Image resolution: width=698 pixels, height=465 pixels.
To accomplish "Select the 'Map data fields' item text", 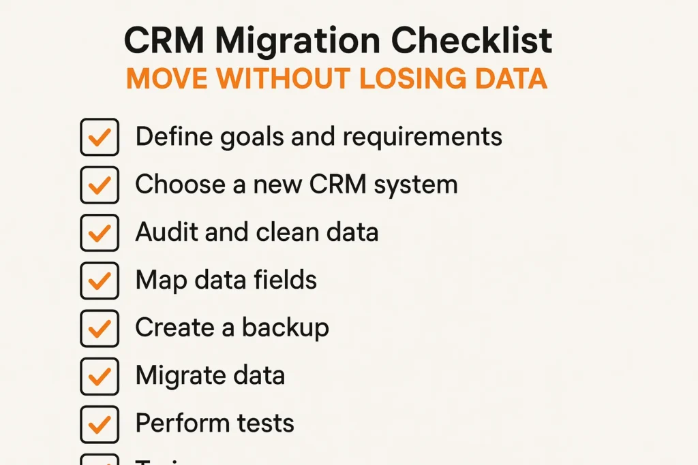I will 226,280.
